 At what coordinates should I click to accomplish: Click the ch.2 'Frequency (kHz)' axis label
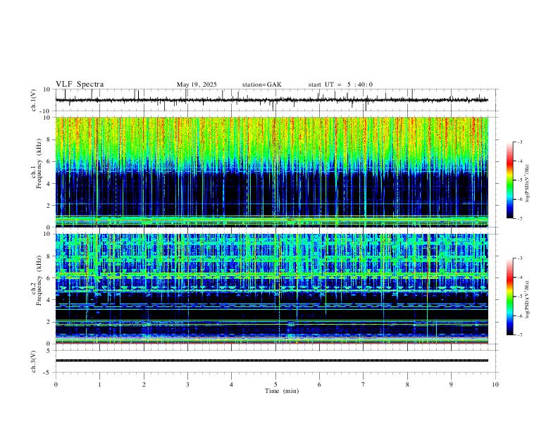click(39, 280)
